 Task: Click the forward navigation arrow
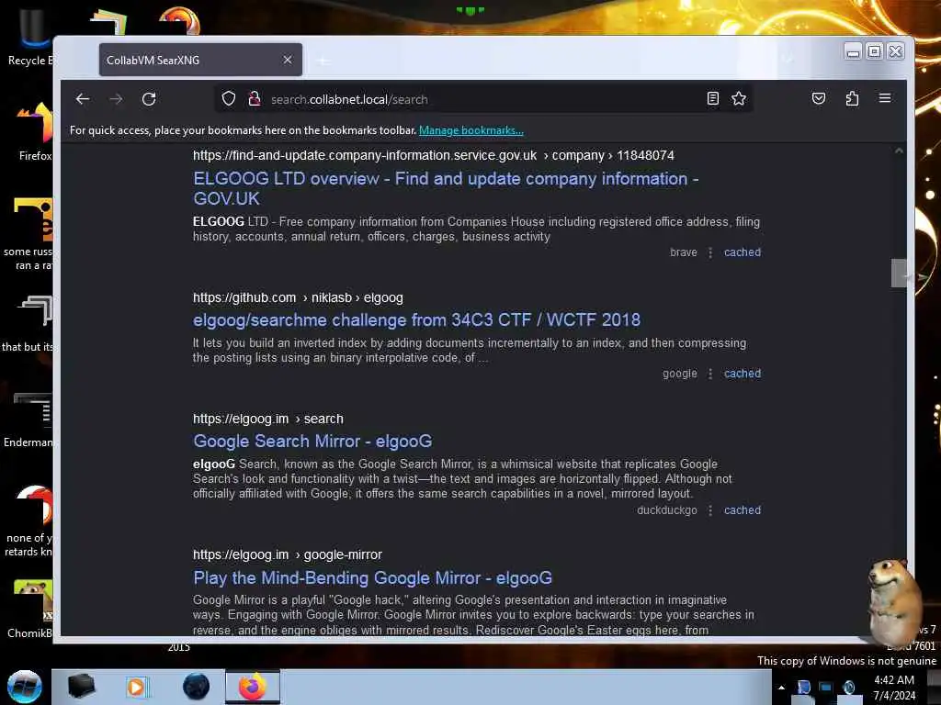116,99
